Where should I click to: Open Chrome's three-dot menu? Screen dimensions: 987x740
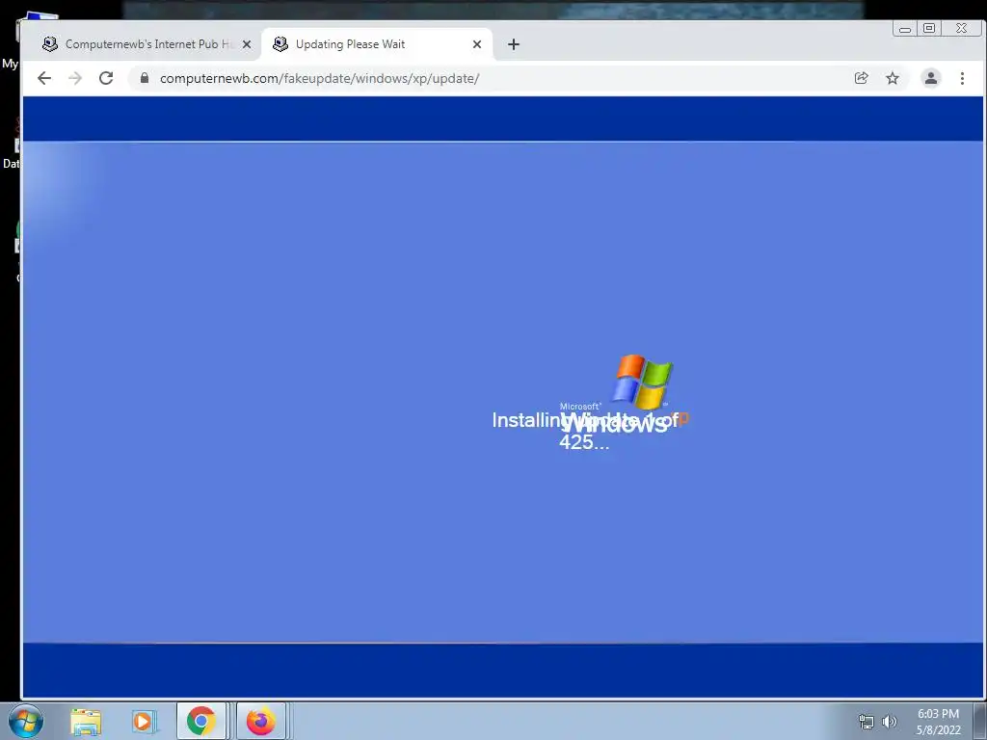(x=962, y=78)
